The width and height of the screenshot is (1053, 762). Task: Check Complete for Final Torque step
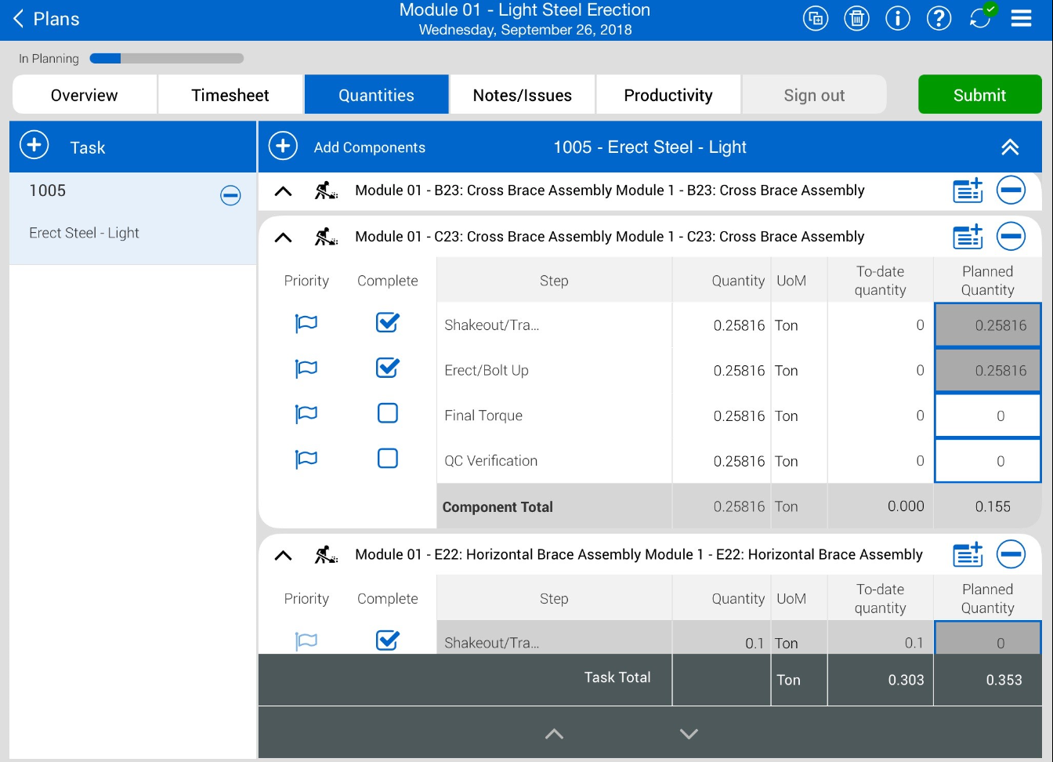coord(388,414)
